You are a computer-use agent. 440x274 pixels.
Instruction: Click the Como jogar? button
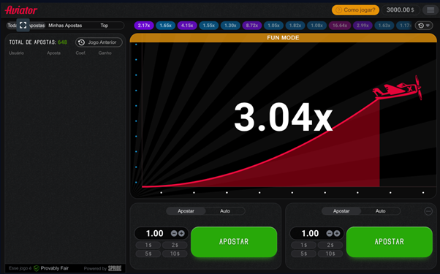[x=355, y=10]
